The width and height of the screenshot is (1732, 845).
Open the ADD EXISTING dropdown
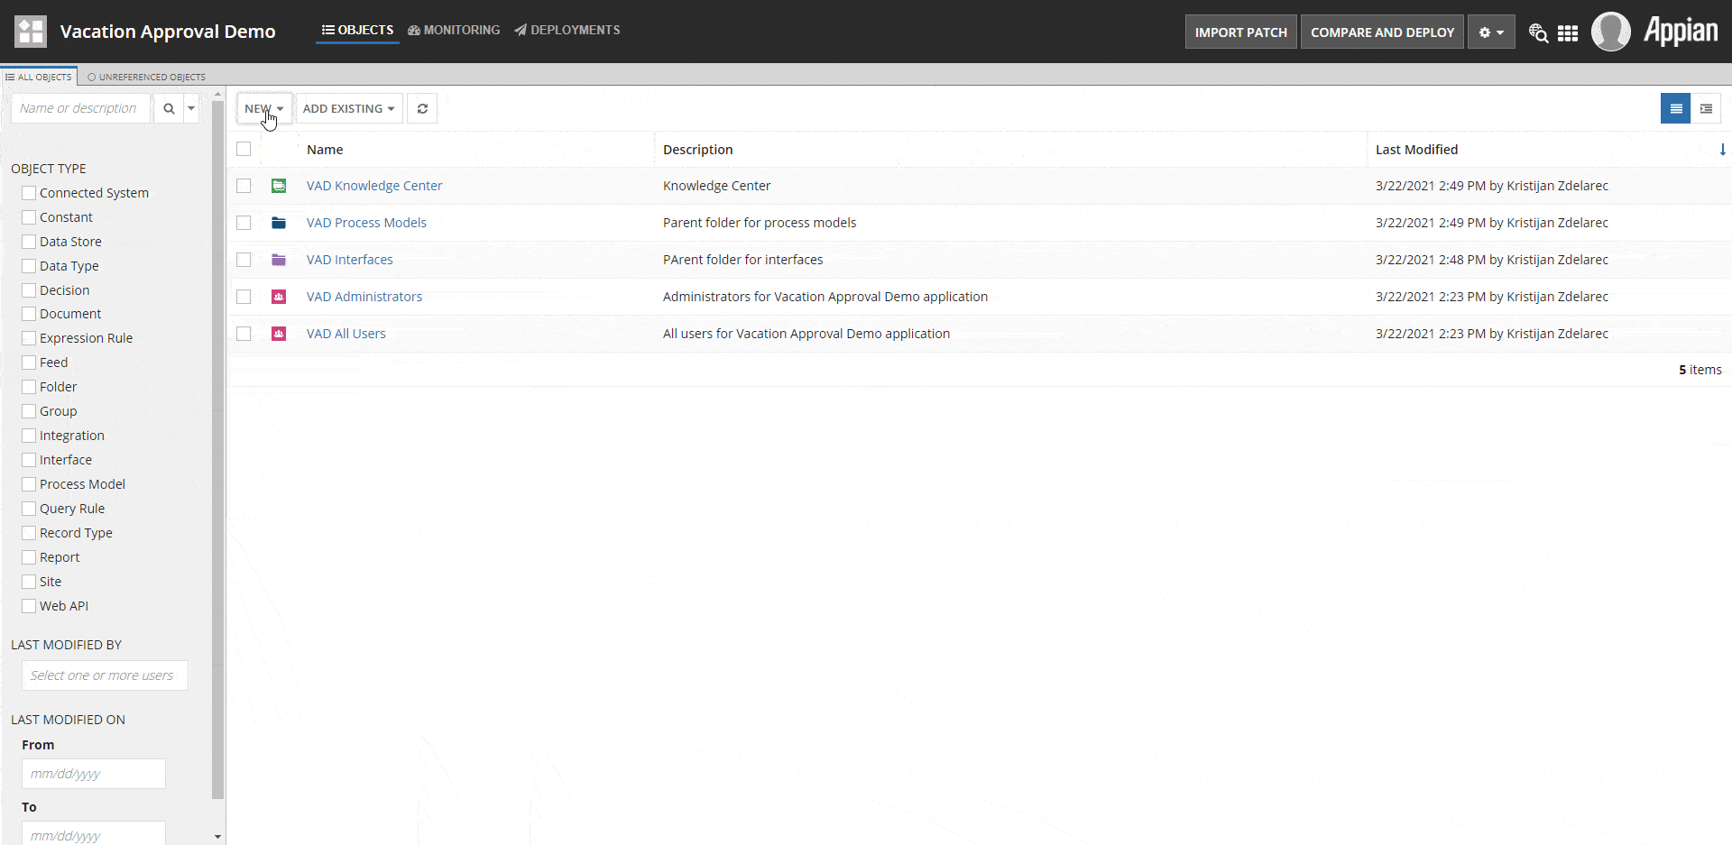349,108
